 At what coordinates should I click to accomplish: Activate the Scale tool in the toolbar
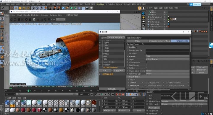pos(20,8)
